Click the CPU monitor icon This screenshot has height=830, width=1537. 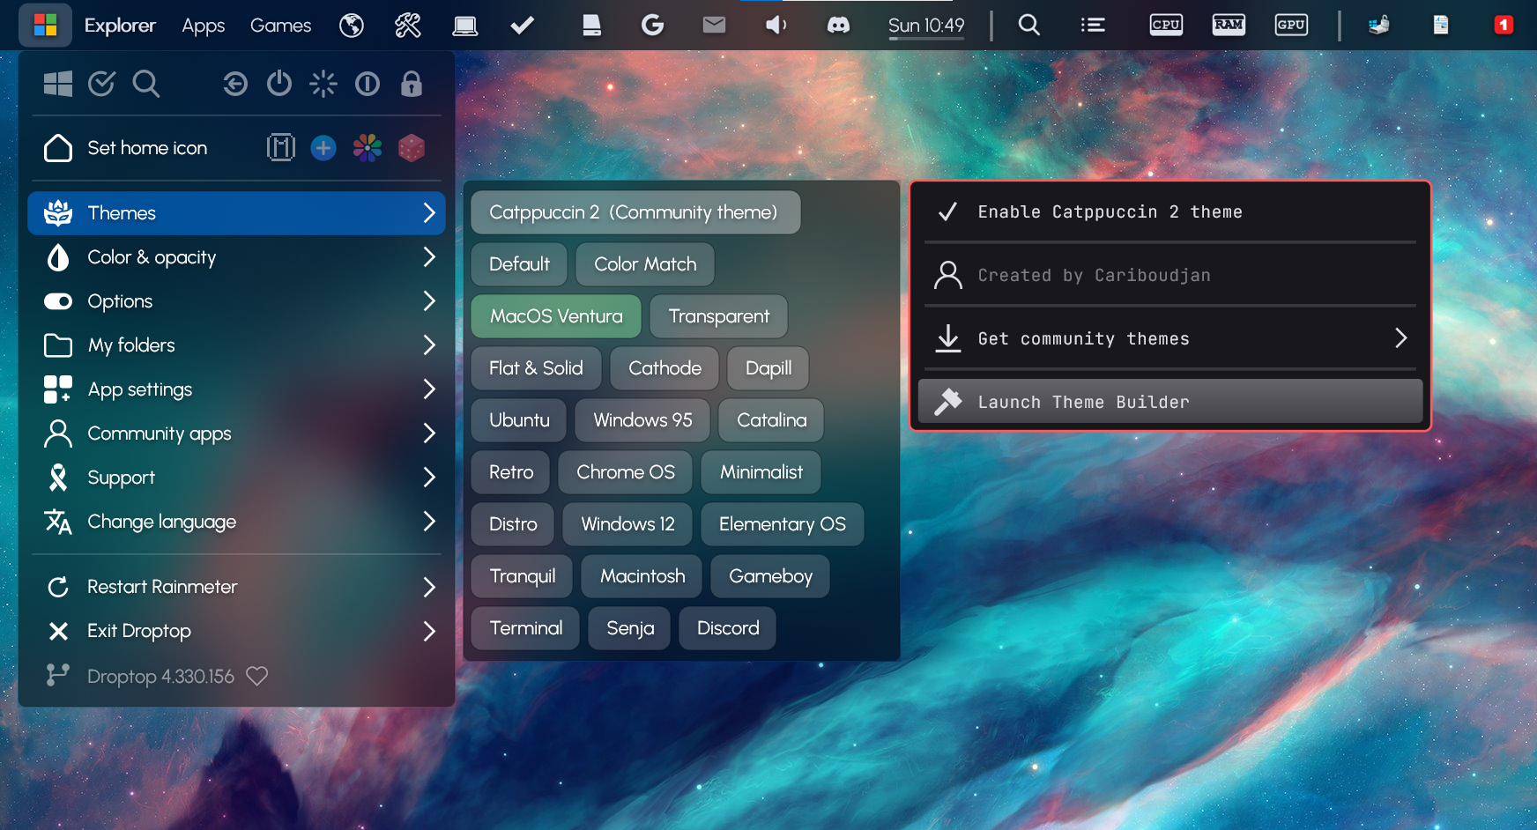1165,26
